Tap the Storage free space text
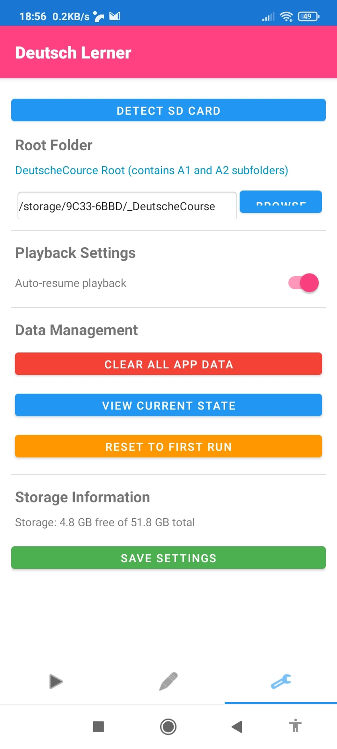 tap(105, 522)
